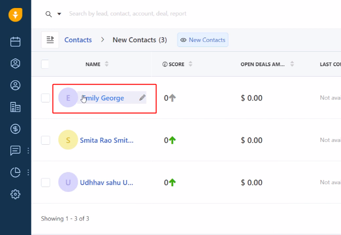
Task: Sort by the Score column arrows
Action: (190, 64)
